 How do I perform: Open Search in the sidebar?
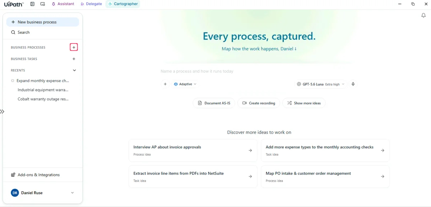[x=43, y=32]
